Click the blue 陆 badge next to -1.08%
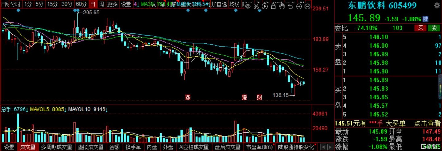The height and width of the screenshot is (151, 442). 425,19
